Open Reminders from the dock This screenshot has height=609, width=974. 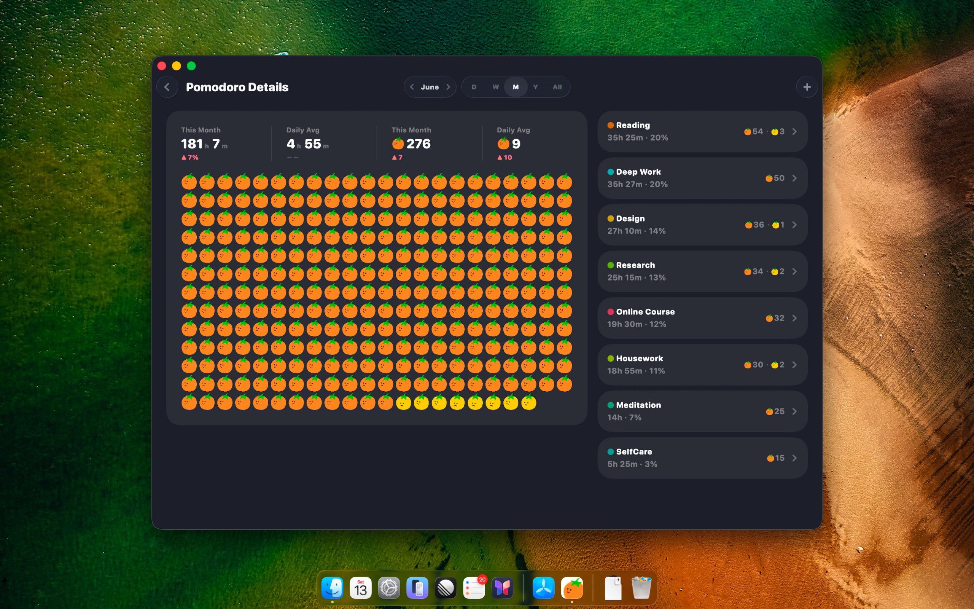click(x=474, y=588)
